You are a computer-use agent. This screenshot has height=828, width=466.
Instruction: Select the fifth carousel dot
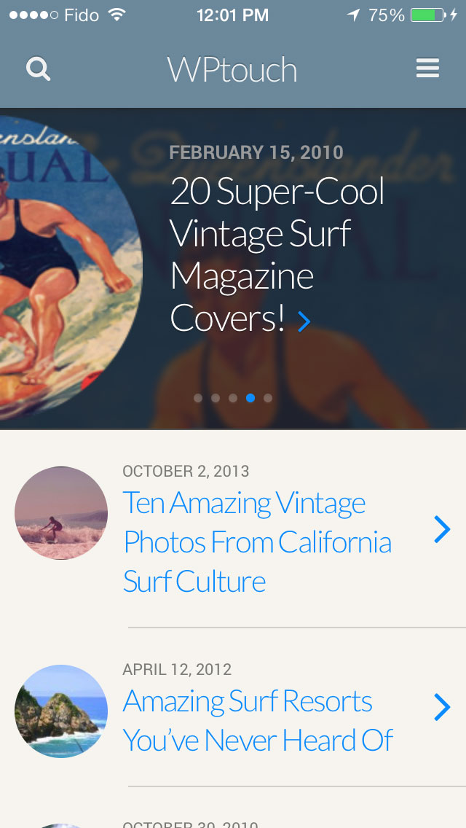tap(268, 398)
